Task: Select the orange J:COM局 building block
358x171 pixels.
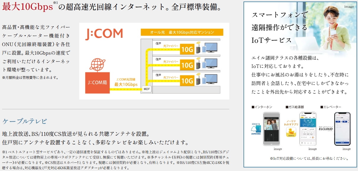Action: point(98,83)
